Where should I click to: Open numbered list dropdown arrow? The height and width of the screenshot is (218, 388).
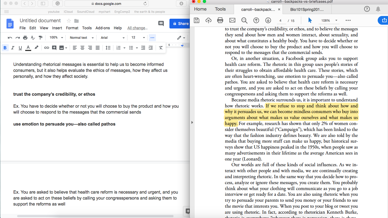[124, 48]
